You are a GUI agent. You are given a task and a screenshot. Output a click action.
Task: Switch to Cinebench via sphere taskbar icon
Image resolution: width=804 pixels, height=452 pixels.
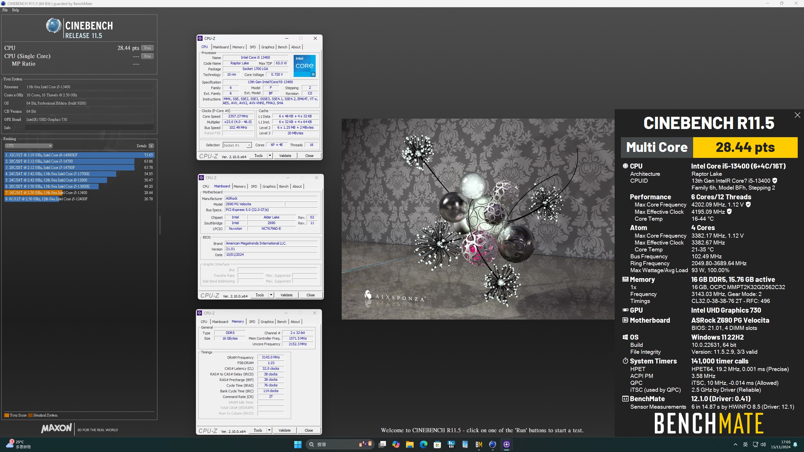tap(492, 444)
